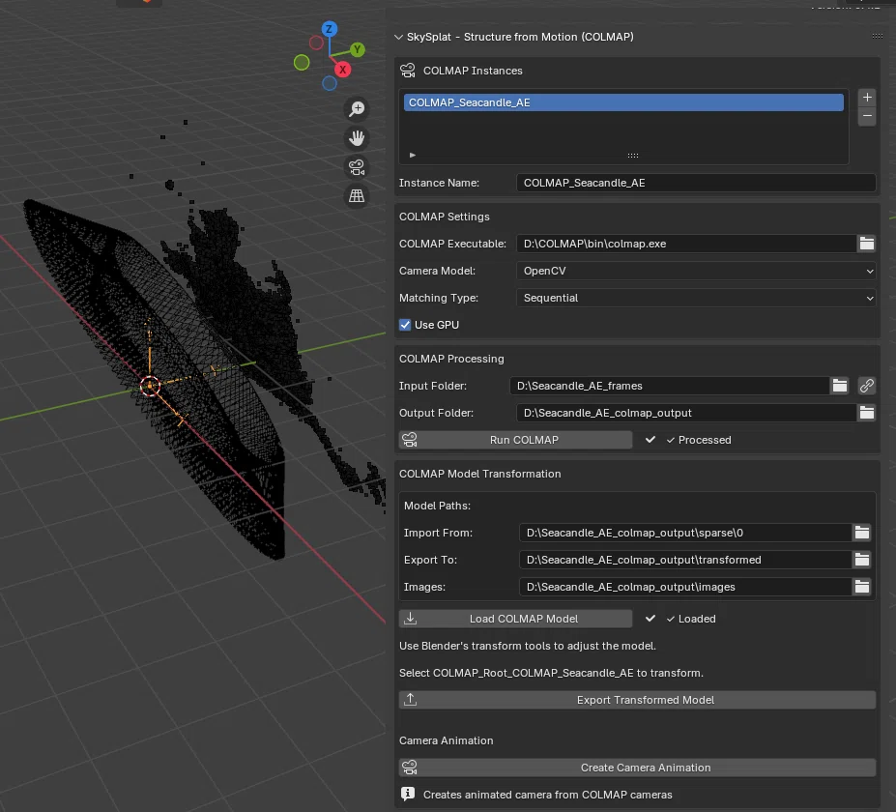Select the pan view hand icon

tap(357, 137)
